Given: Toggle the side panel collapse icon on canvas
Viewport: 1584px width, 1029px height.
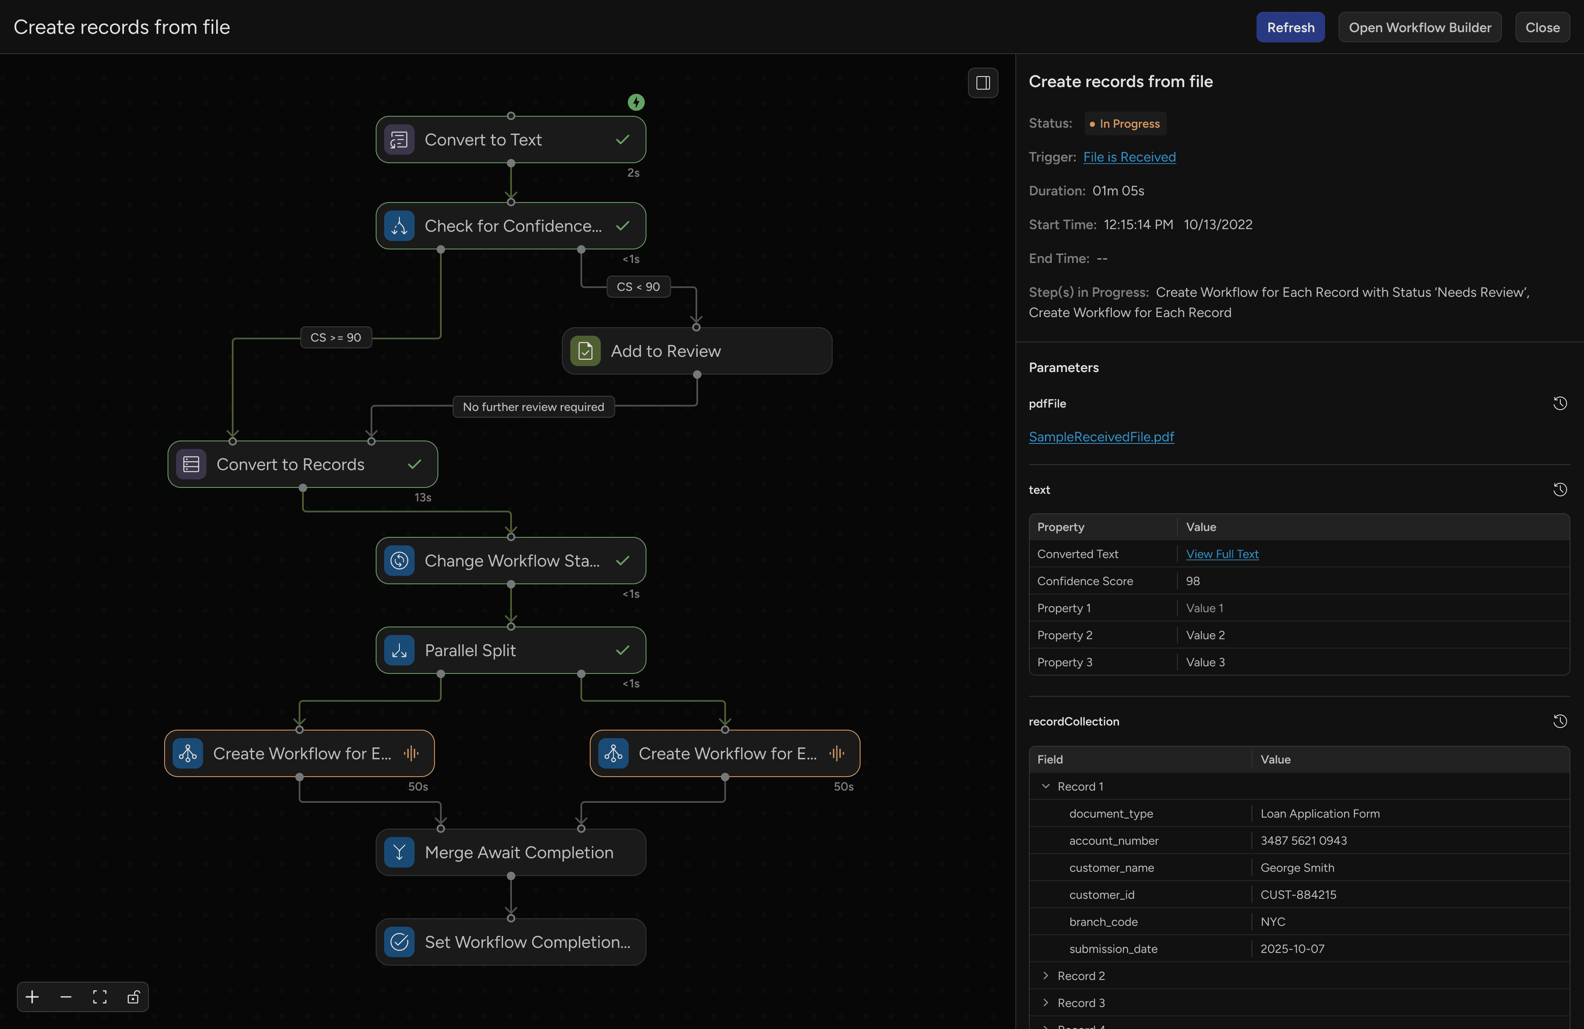Looking at the screenshot, I should [982, 82].
